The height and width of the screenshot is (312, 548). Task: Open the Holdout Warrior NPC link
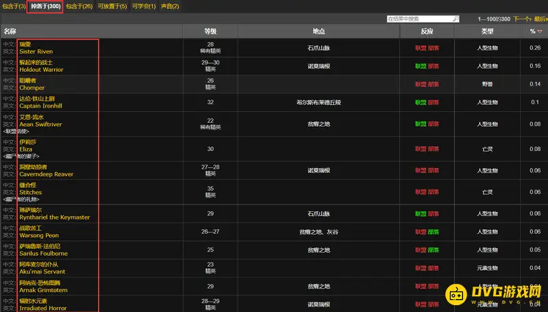(41, 70)
